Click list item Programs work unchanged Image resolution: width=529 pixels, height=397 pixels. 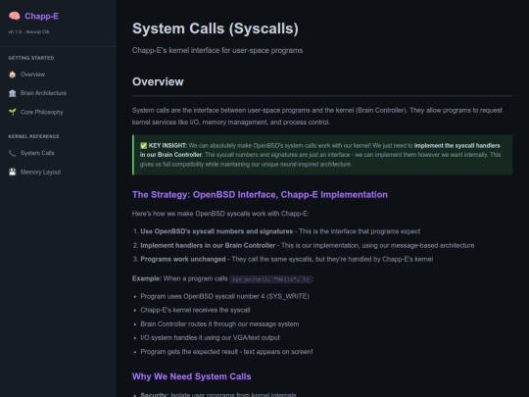pyautogui.click(x=286, y=259)
